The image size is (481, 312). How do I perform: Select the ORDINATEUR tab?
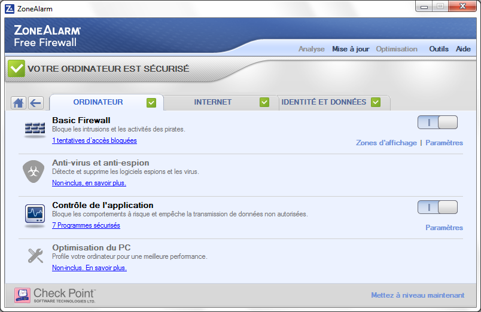[98, 102]
